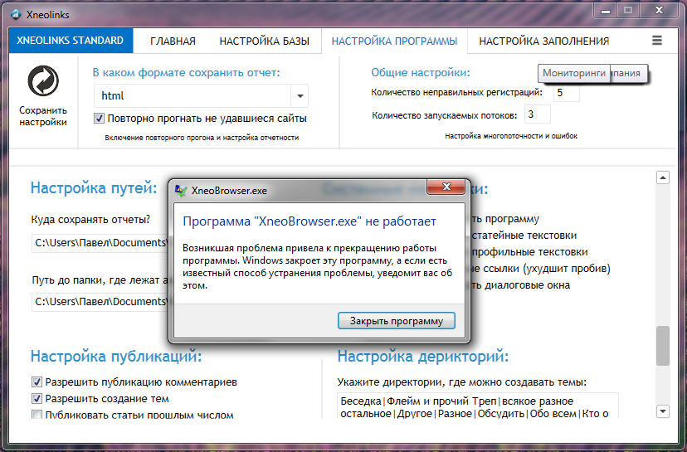Toggle 'Повторно прогнать не удавшиеся сайты' checkbox
The height and width of the screenshot is (452, 687).
click(x=99, y=119)
